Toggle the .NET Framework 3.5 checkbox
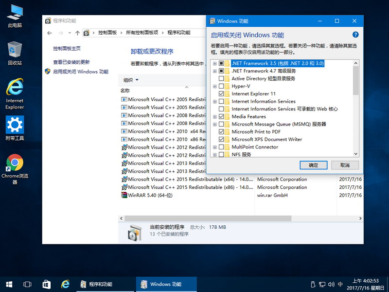Image resolution: width=389 pixels, height=292 pixels. pos(221,63)
